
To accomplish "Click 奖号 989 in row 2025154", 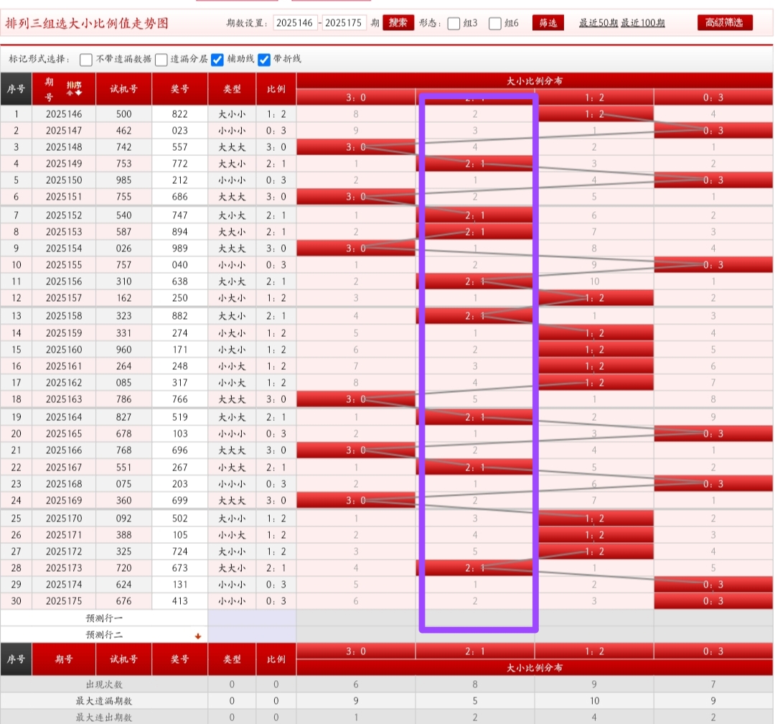I will point(180,249).
